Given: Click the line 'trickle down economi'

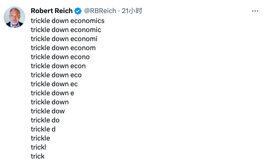Looking at the screenshot, I should 64,39.
